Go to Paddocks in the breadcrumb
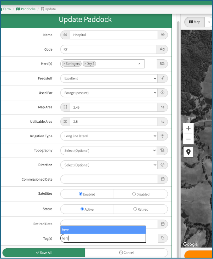Image resolution: width=213 pixels, height=259 pixels. point(26,9)
